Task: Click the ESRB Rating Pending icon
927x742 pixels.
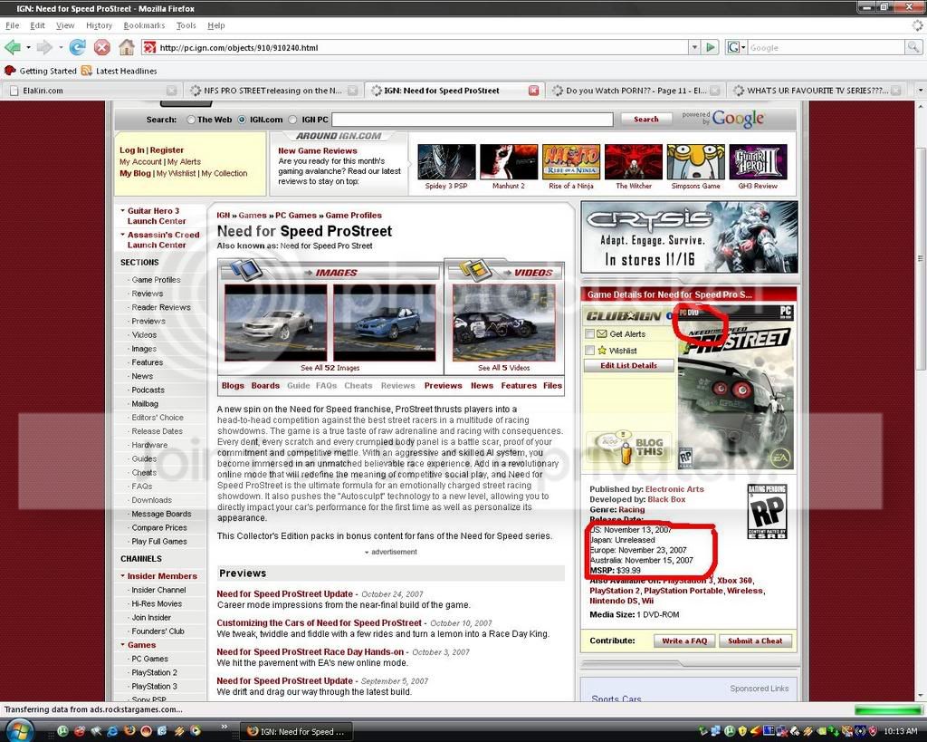Action: (x=767, y=511)
